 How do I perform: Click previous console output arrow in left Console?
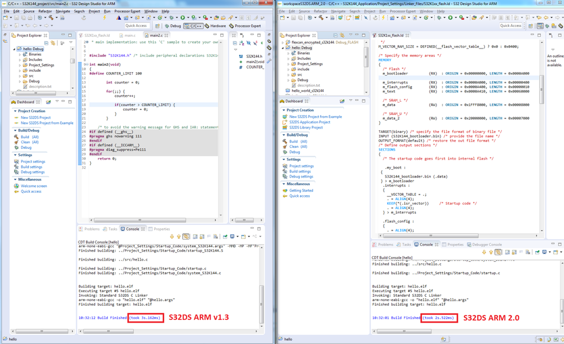[179, 236]
